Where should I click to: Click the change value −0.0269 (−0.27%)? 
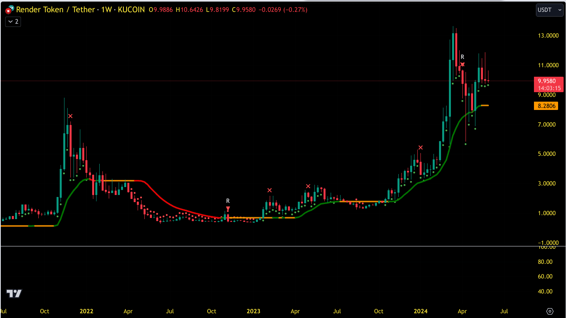tap(283, 10)
